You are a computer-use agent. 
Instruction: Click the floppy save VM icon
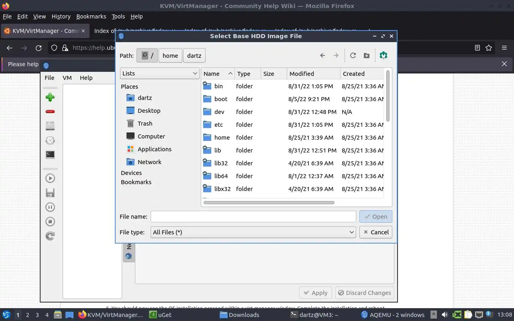(x=50, y=193)
